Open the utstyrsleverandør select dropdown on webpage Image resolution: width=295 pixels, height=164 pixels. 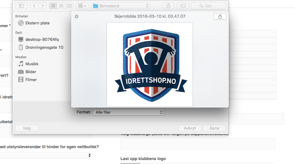coord(46,155)
